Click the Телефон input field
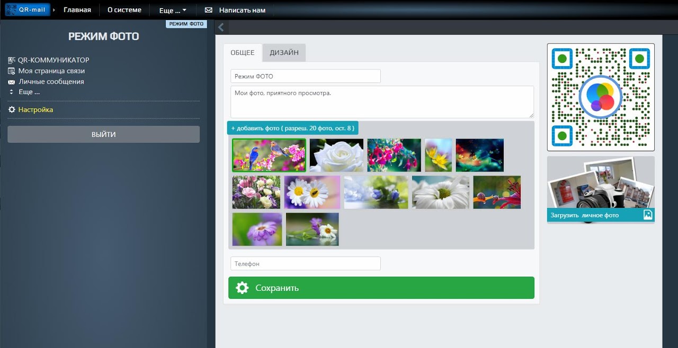This screenshot has width=678, height=348. tap(306, 263)
